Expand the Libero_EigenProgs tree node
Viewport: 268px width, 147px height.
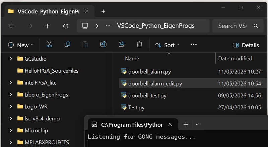(11, 95)
